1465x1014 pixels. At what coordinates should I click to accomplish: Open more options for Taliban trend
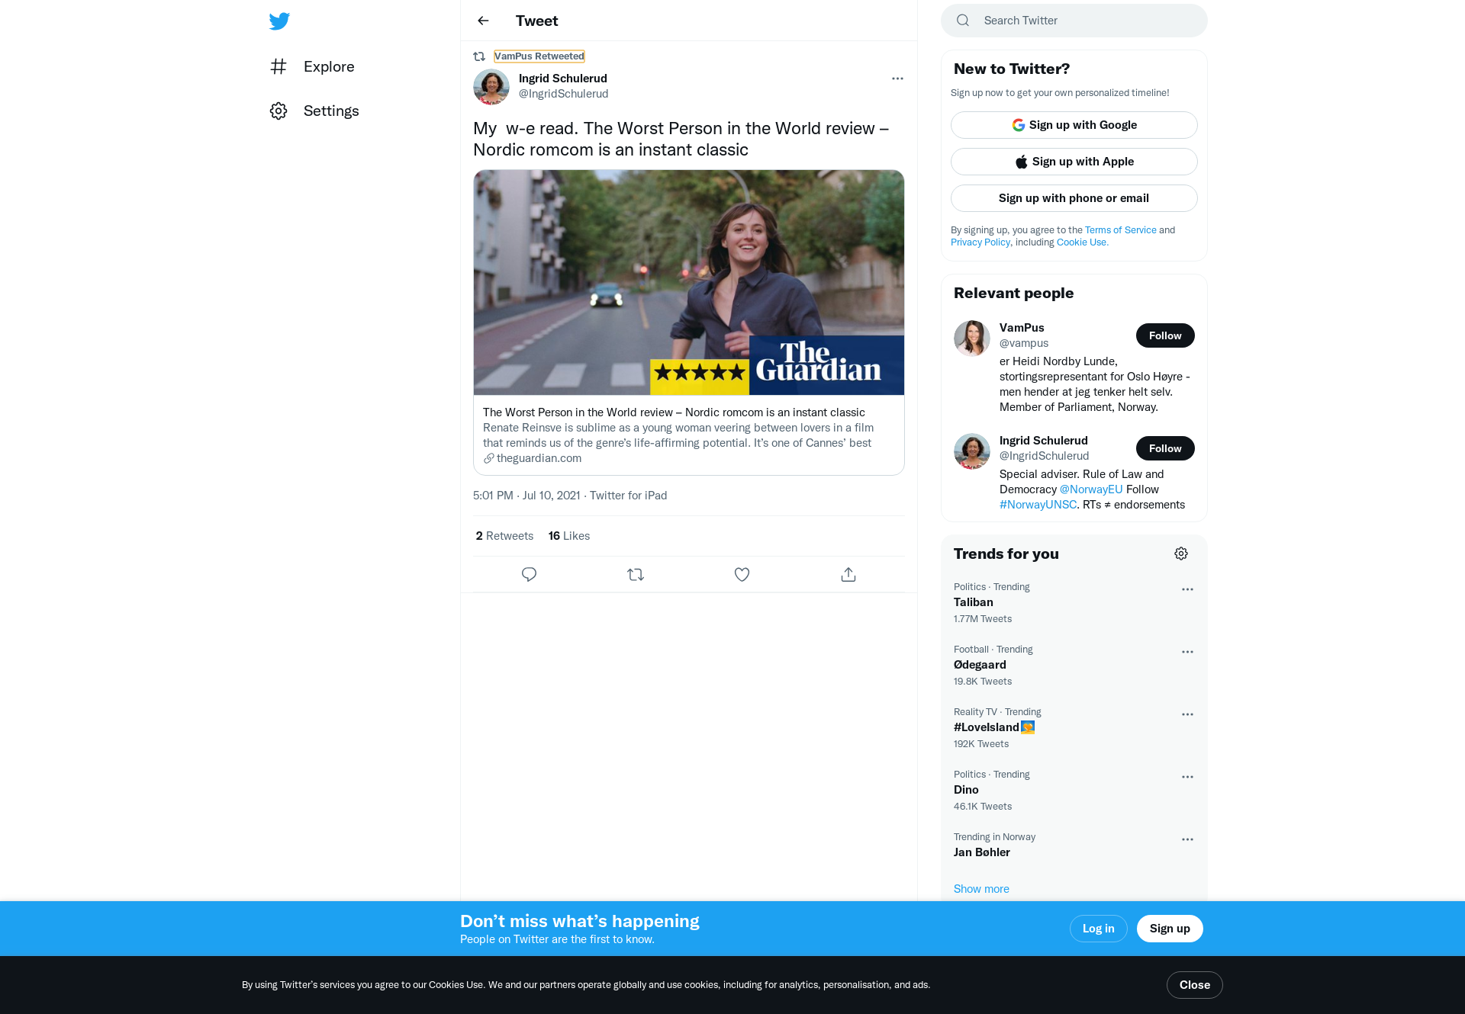[1187, 589]
